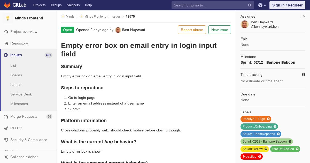Click Ben Hayward's avatar in issue header
This screenshot has height=163, width=310.
coord(118,30)
